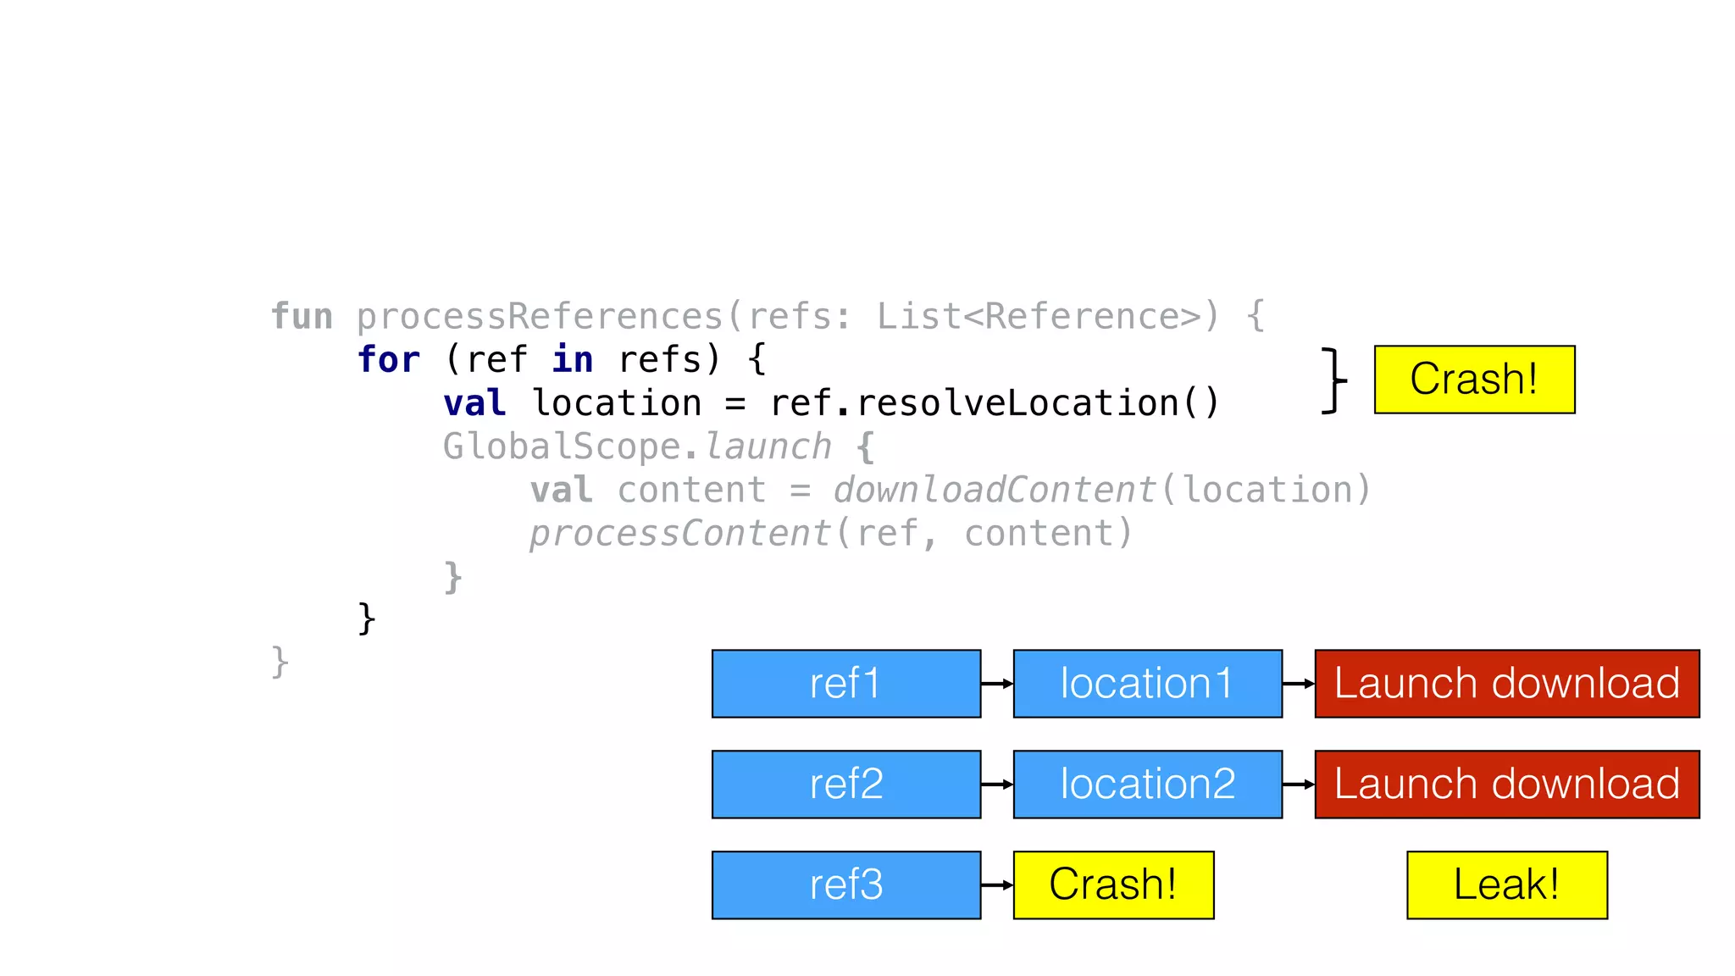Click the yellow Crash! box beside ref3

coord(1112,884)
